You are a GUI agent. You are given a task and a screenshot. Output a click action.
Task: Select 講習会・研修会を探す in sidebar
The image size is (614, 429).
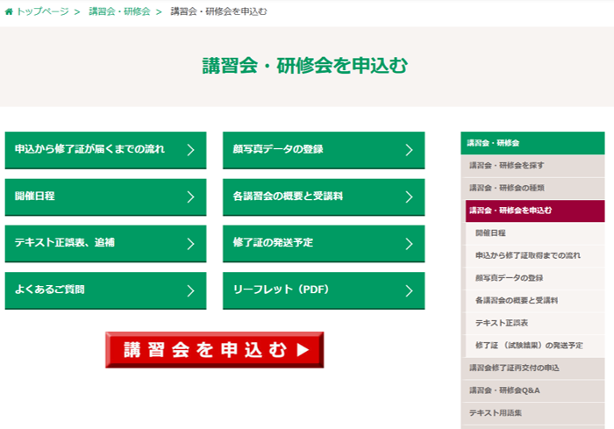point(506,165)
